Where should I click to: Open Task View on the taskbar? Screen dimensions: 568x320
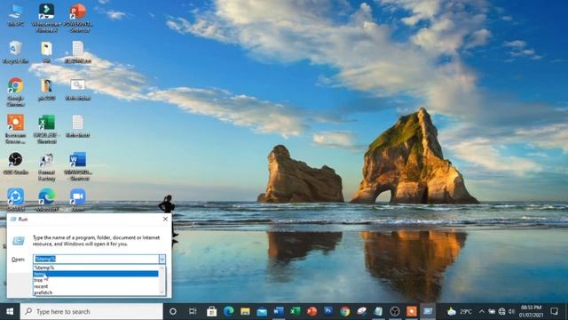193,311
